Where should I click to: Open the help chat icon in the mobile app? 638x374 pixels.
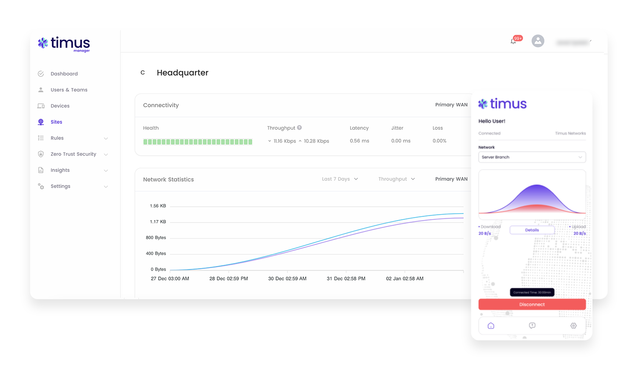point(532,325)
